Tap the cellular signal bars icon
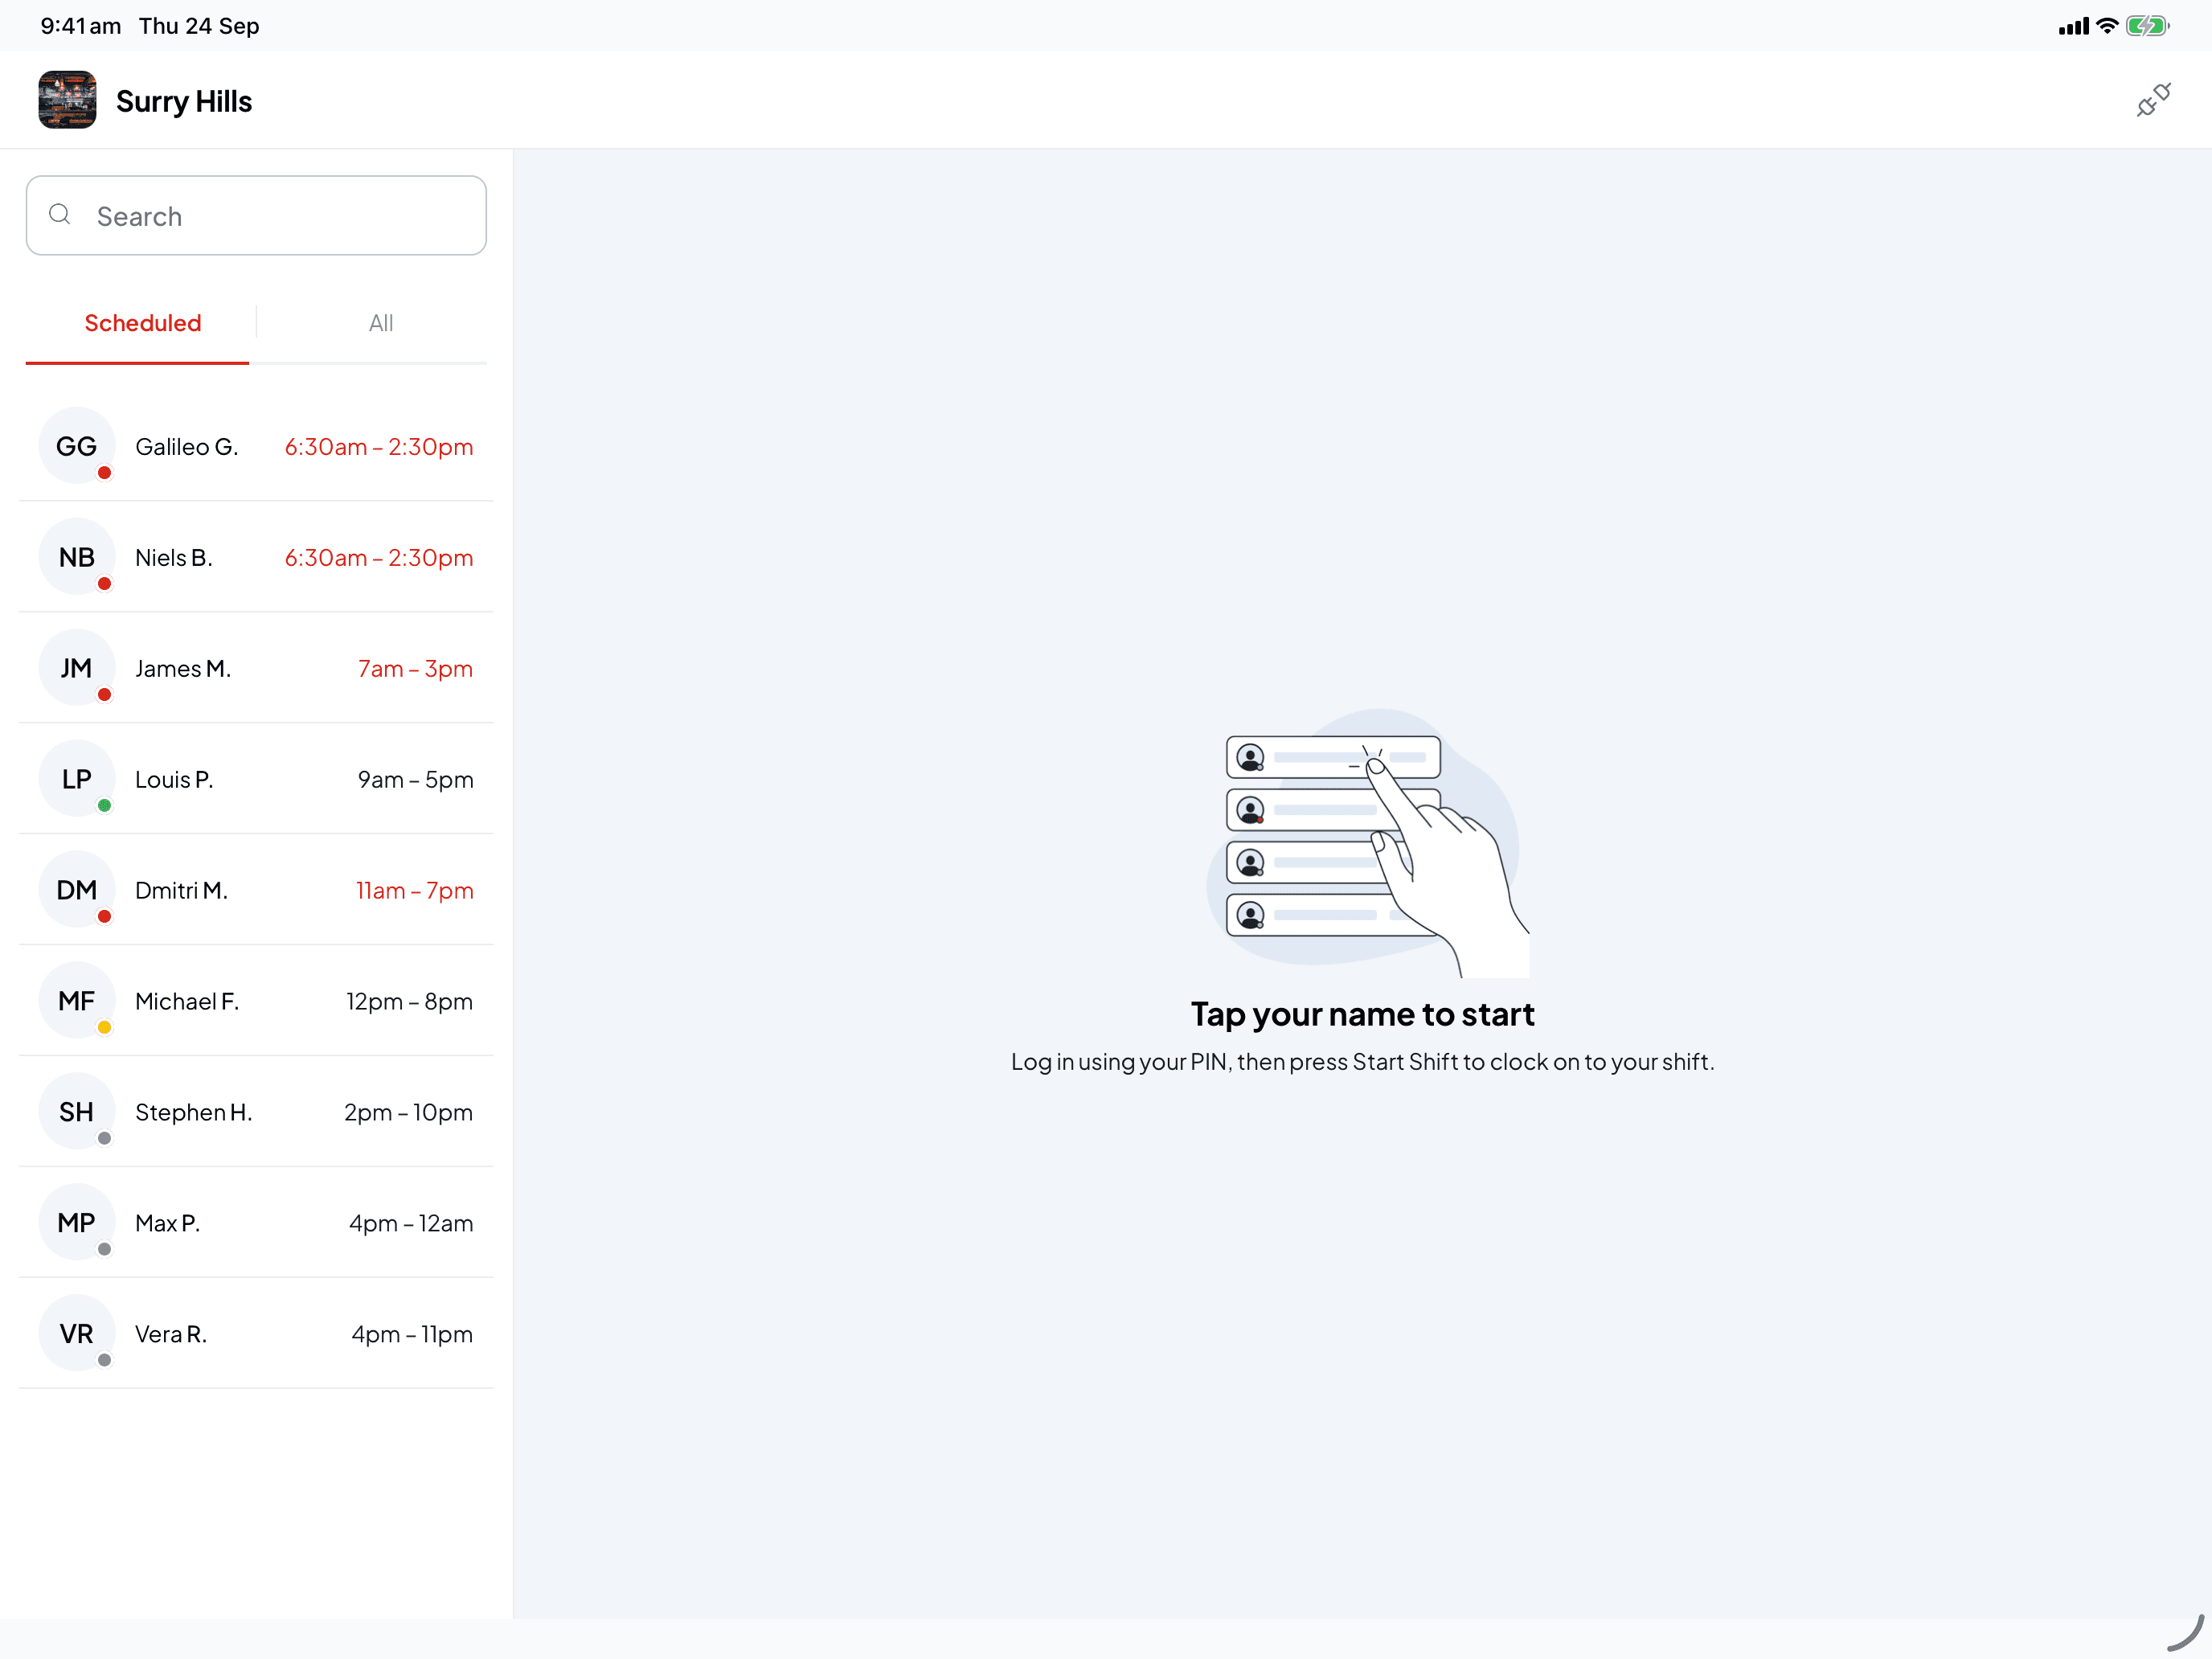This screenshot has width=2212, height=1659. pos(2074,27)
